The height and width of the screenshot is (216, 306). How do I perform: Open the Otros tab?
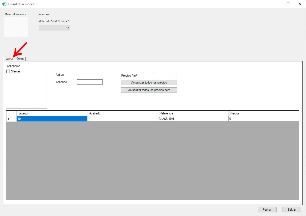20,59
